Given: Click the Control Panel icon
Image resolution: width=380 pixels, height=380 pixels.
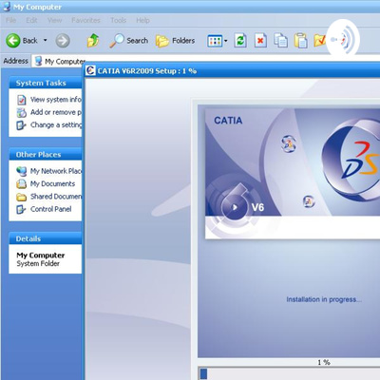Looking at the screenshot, I should click(x=21, y=209).
